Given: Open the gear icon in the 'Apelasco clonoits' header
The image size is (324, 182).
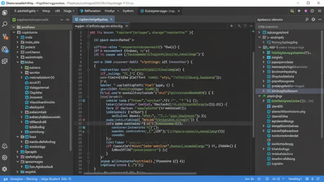Looking at the screenshot, I should 313,19.
